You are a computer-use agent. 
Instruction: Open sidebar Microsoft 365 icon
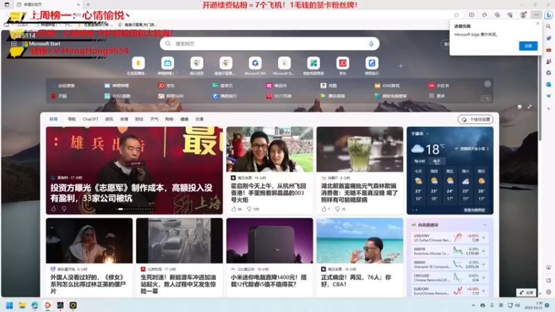(549, 73)
